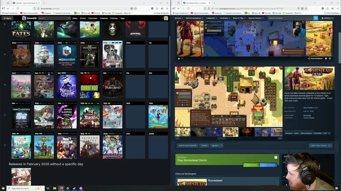This screenshot has height=191, width=341.
Task: Click the Ignore button
Action: point(215,145)
